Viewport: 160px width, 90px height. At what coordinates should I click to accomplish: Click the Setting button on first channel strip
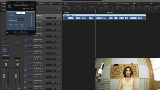click(x=6, y=35)
